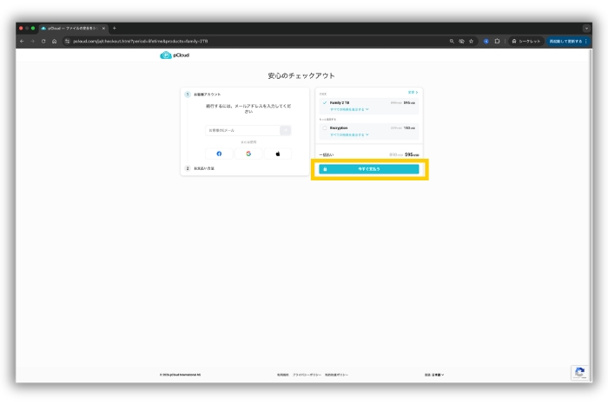Viewport: 608px width, 405px height.
Task: Bookmark the page with the star icon
Action: [472, 41]
